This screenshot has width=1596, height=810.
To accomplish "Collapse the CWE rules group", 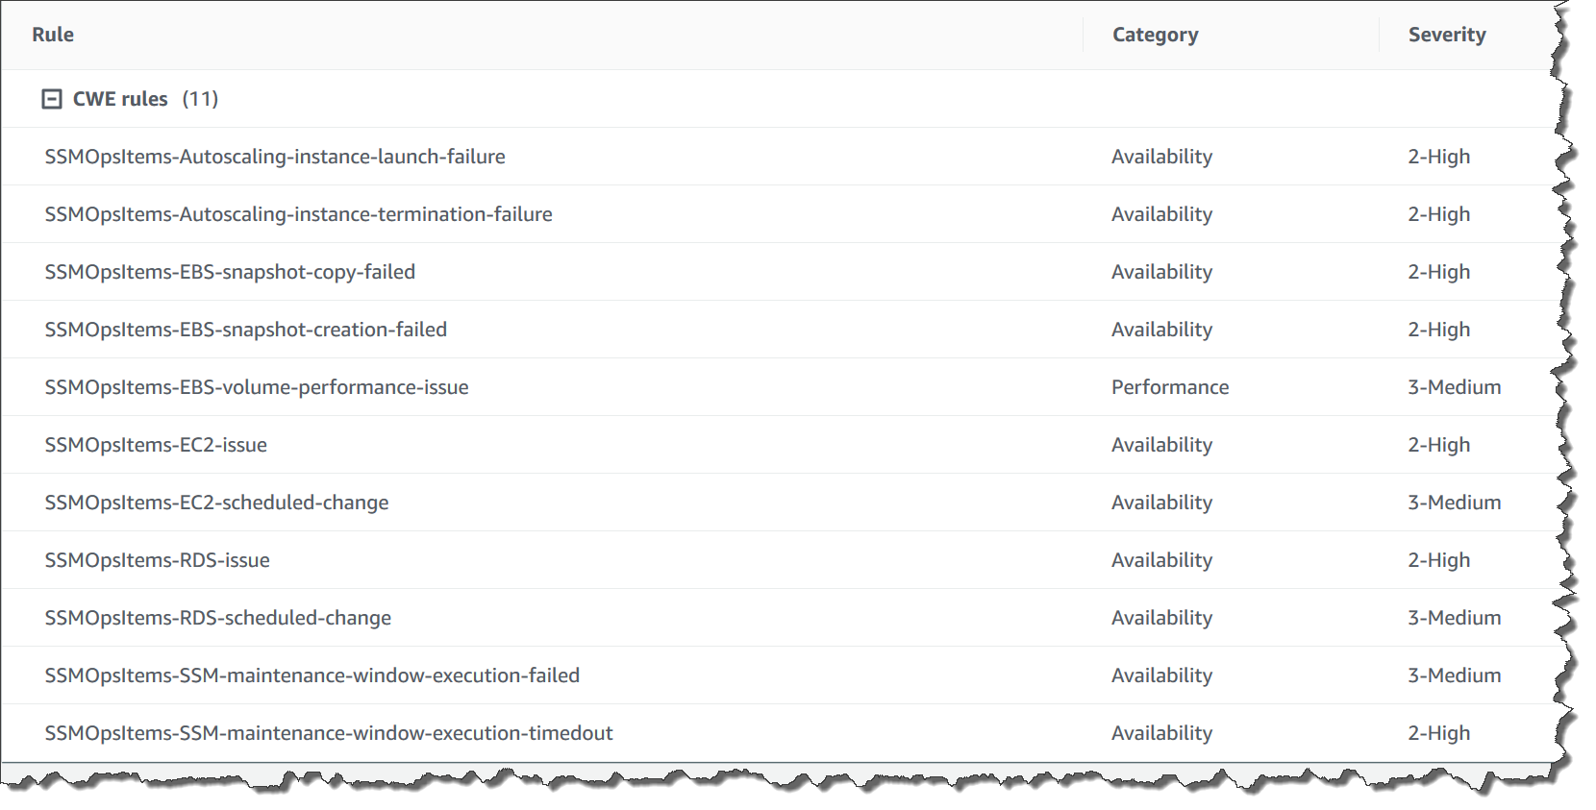I will (52, 99).
